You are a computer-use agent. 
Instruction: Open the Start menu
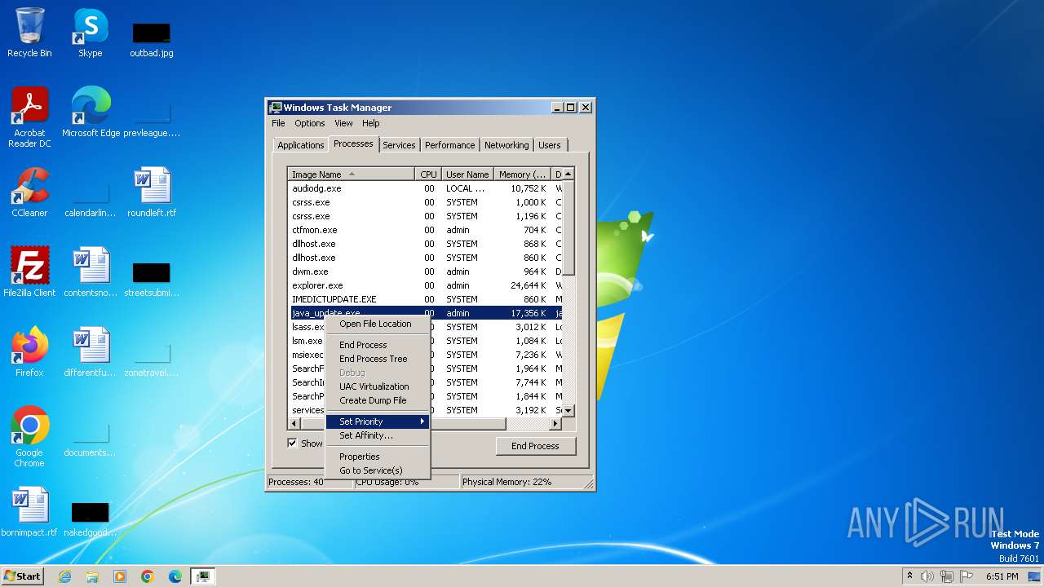click(x=22, y=576)
